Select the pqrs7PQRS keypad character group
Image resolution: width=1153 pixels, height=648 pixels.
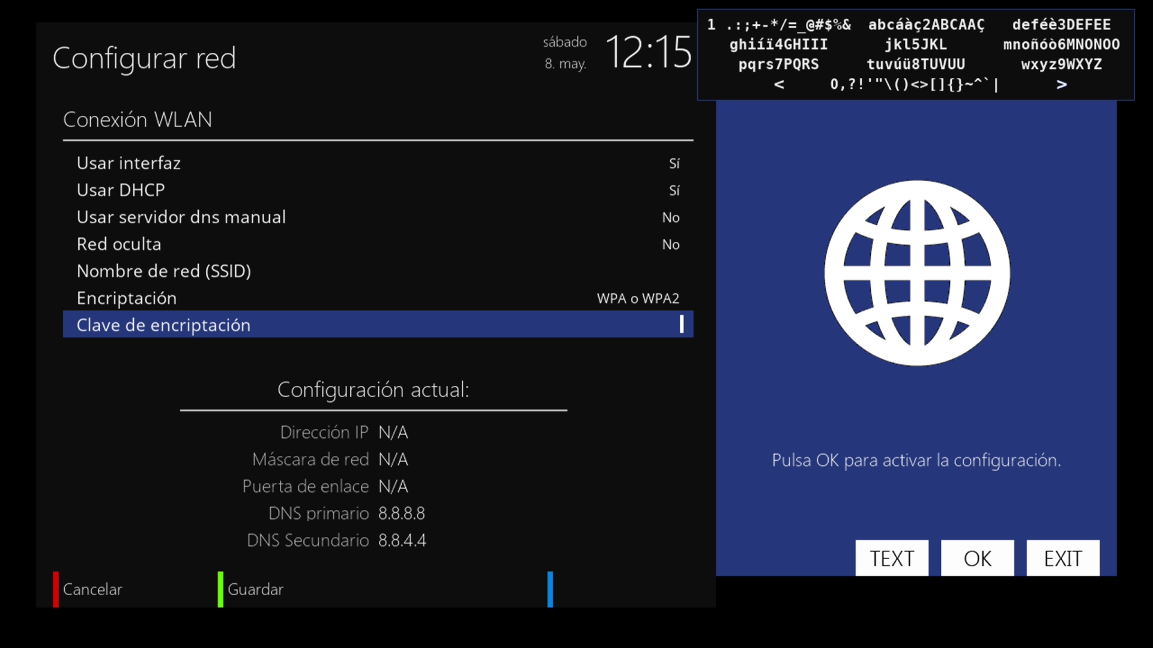click(778, 64)
